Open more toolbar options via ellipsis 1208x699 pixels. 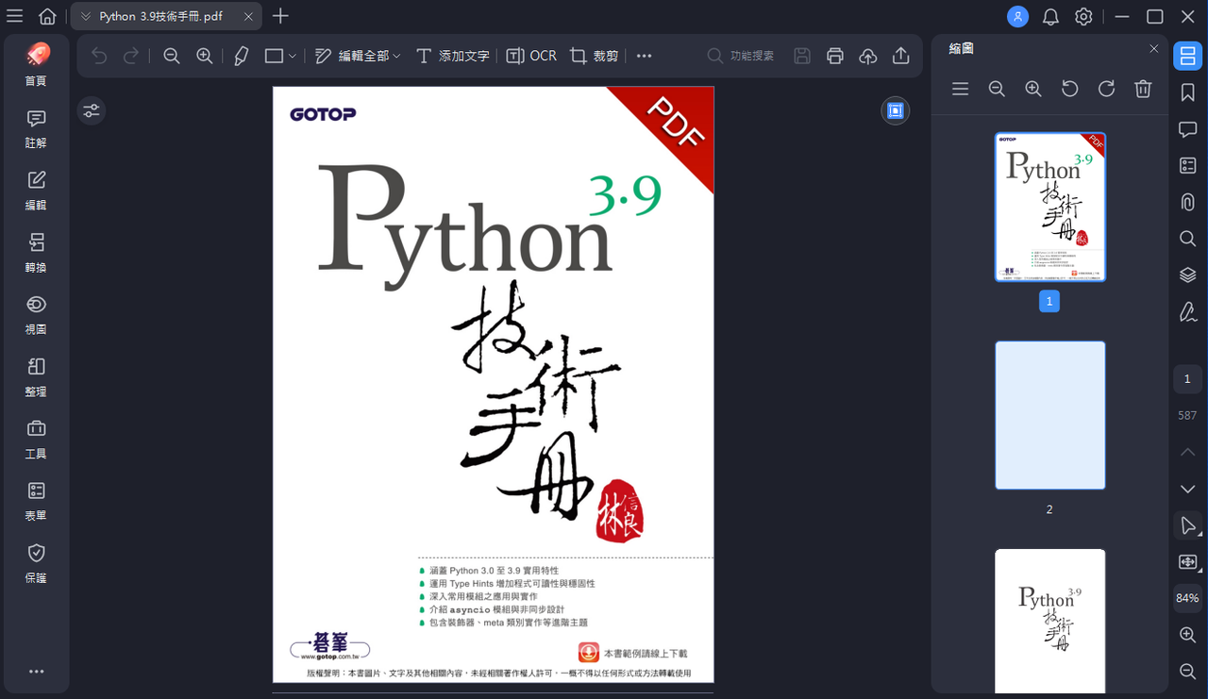pyautogui.click(x=644, y=56)
